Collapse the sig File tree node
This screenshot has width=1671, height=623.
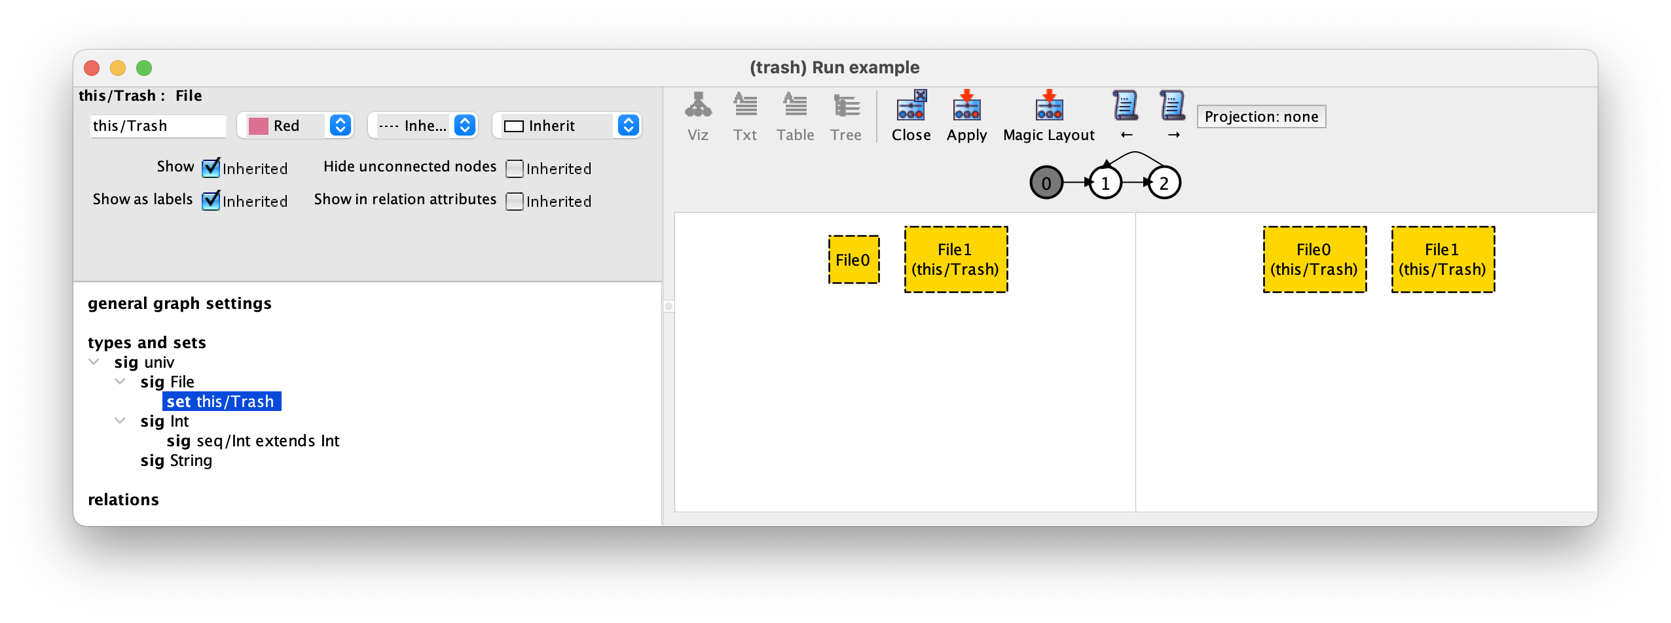pyautogui.click(x=120, y=382)
